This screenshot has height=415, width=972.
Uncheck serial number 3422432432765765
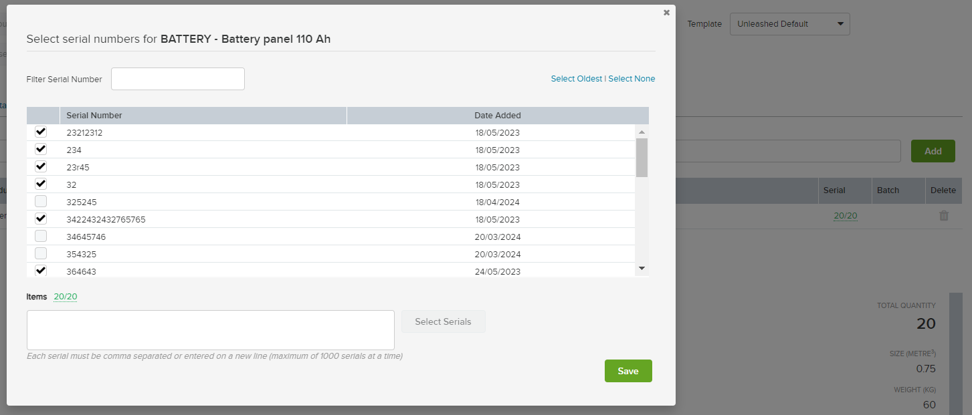coord(41,218)
